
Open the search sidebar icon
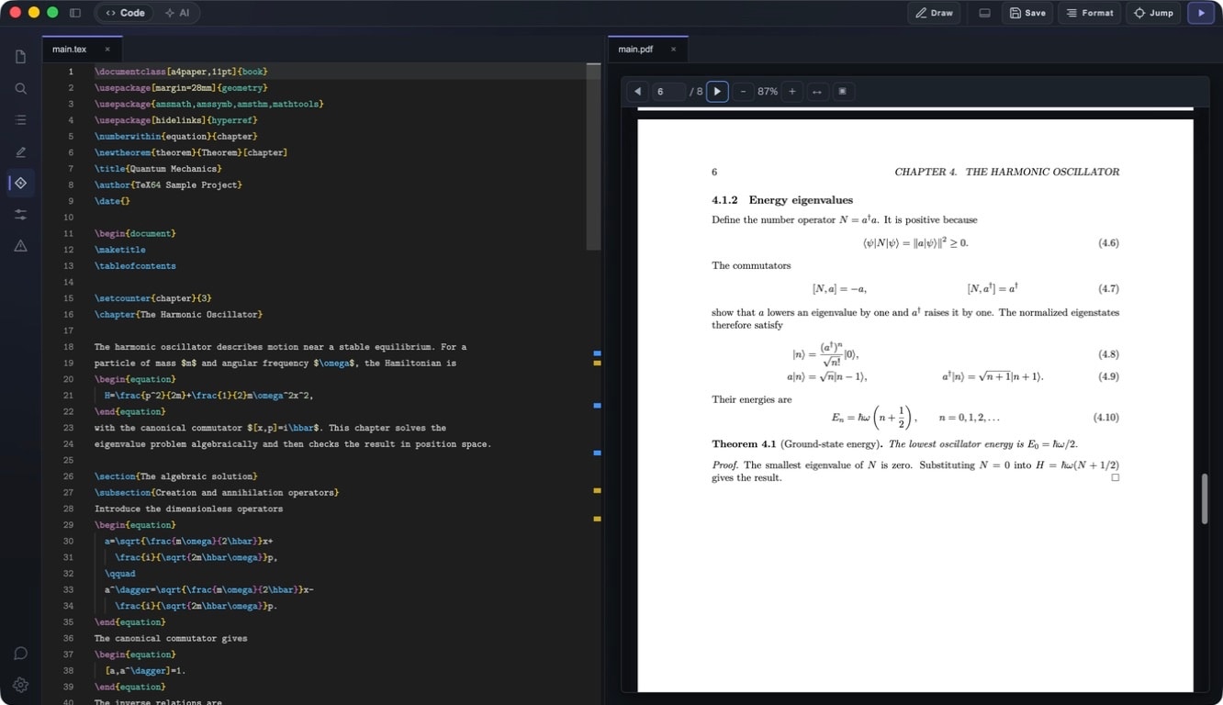click(x=20, y=89)
